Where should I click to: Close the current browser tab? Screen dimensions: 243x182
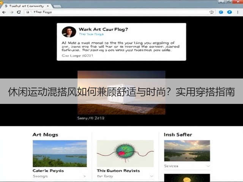pyautogui.click(x=48, y=6)
